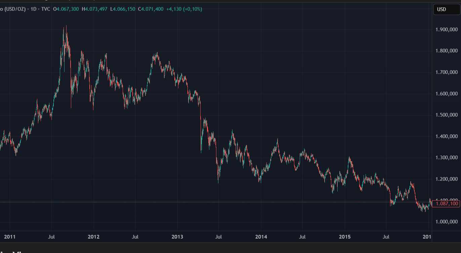Click the Low value L4.066,150

click(123, 9)
